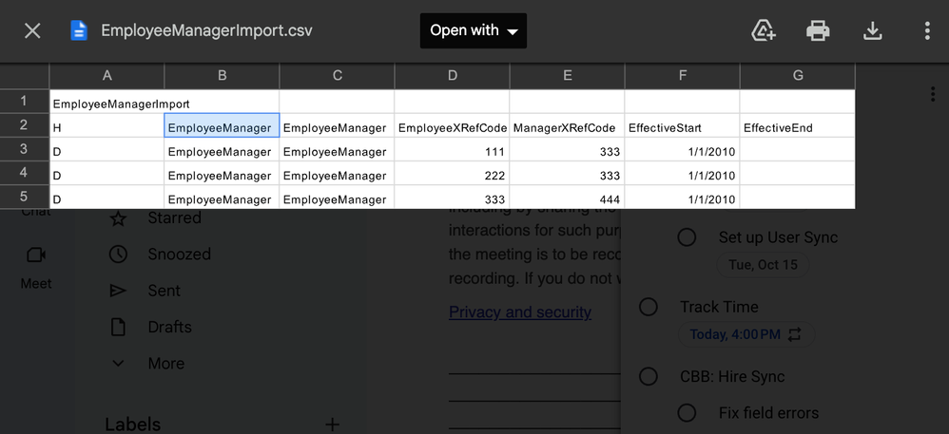Open Privacy and security link
The height and width of the screenshot is (434, 949).
click(520, 311)
